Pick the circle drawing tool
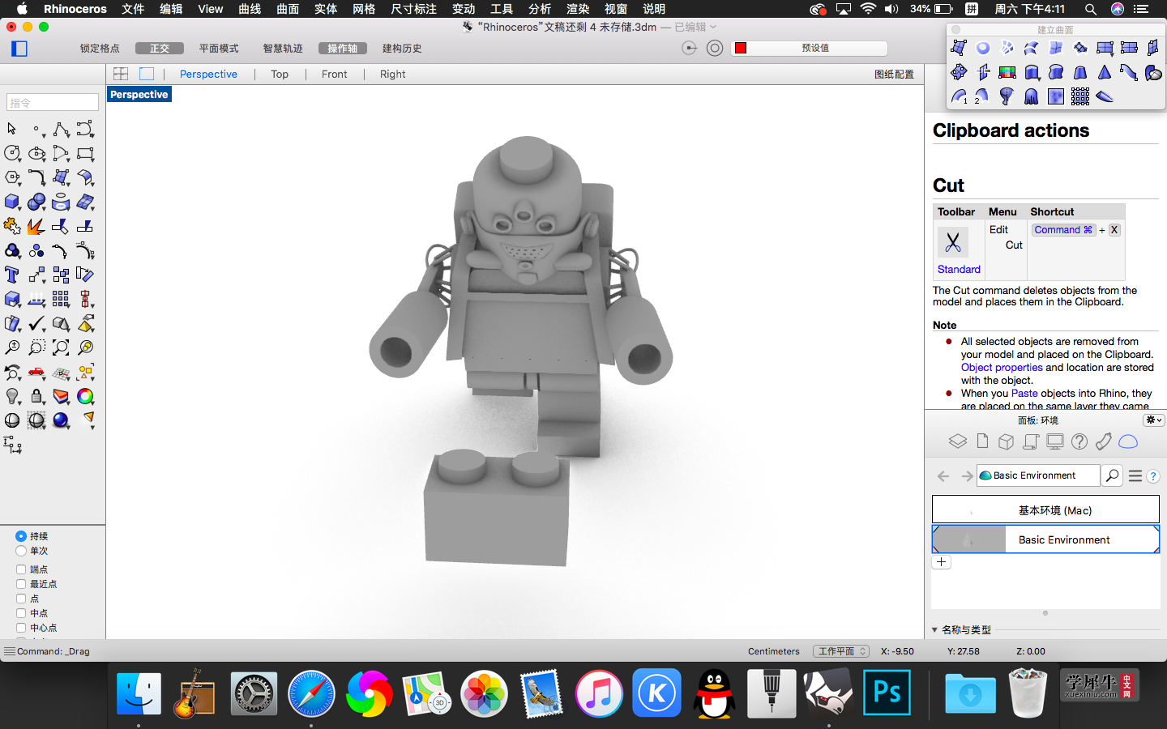Image resolution: width=1167 pixels, height=729 pixels. pyautogui.click(x=12, y=153)
